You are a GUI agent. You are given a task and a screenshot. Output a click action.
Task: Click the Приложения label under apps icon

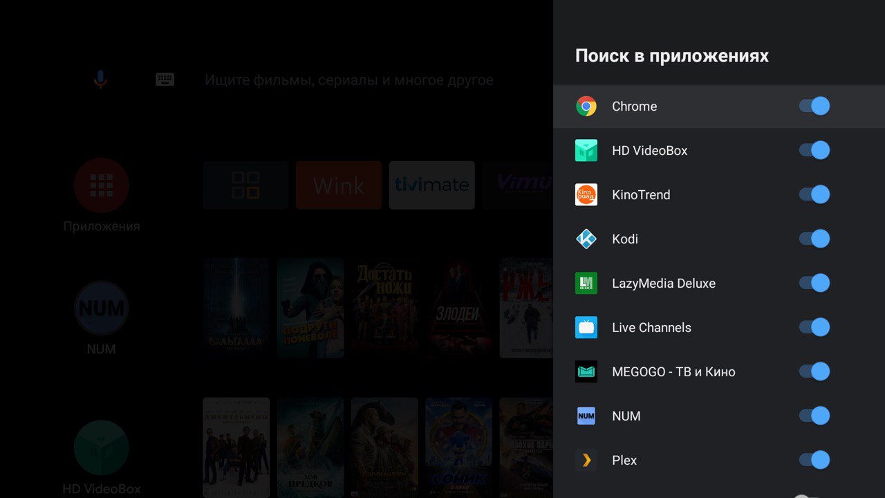102,226
